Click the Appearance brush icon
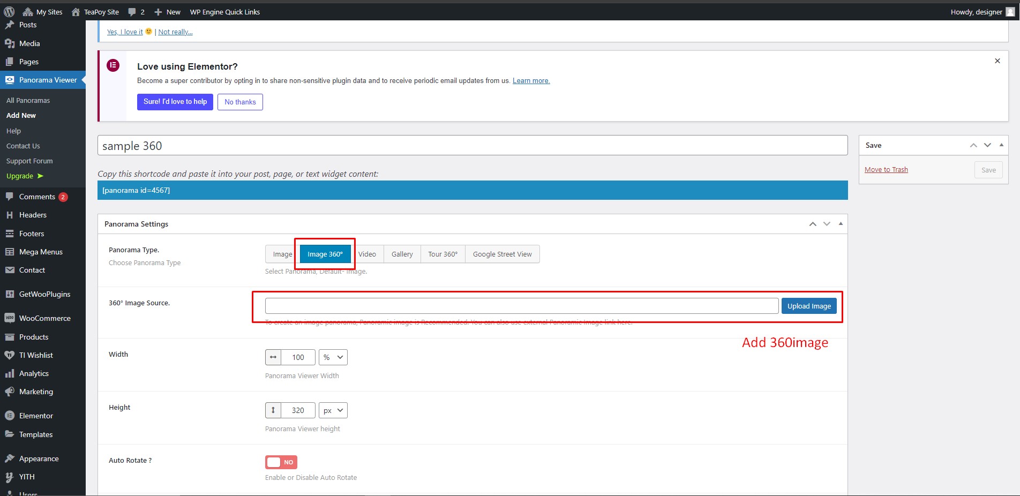1020x496 pixels. pos(10,459)
